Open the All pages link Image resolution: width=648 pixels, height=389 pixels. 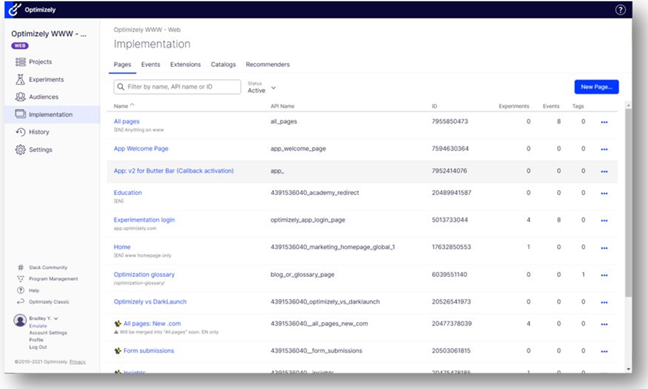[126, 122]
